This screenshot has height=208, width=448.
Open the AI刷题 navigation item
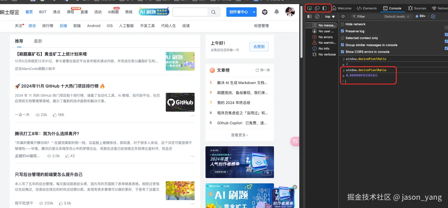(x=113, y=12)
